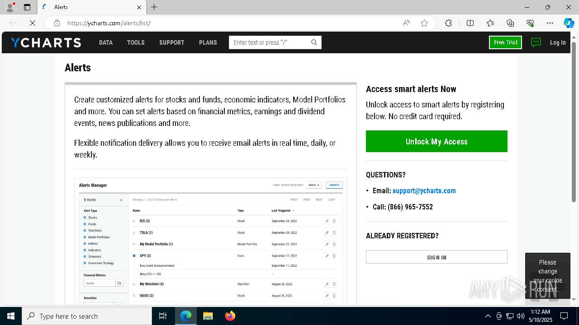Open the Windows Start menu
The image size is (579, 325).
[x=11, y=316]
